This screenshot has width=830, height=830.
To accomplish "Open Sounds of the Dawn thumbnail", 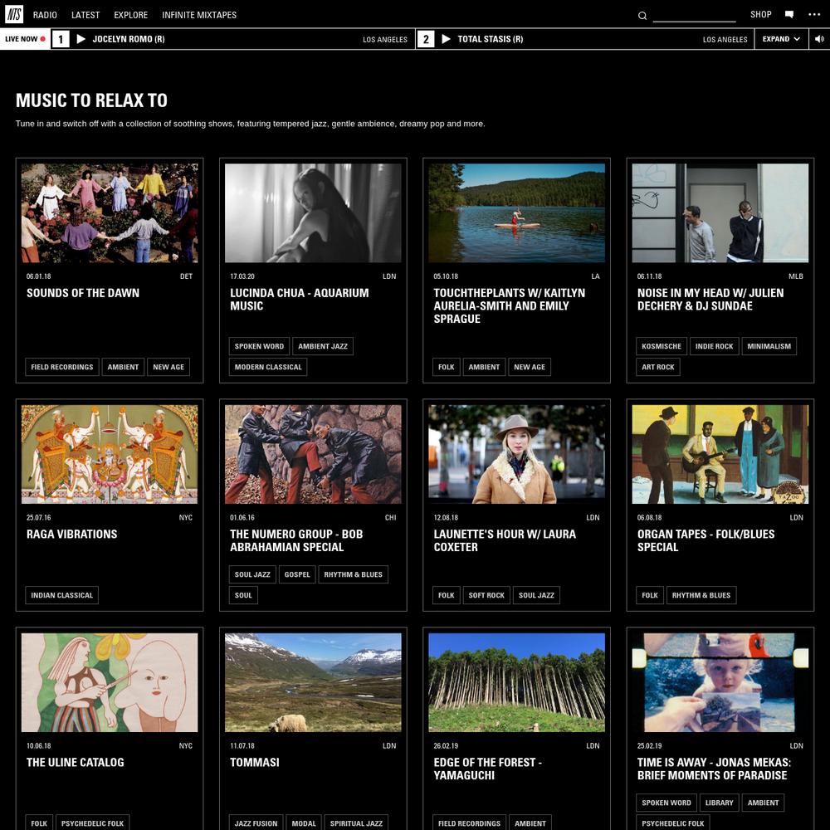I will point(110,212).
